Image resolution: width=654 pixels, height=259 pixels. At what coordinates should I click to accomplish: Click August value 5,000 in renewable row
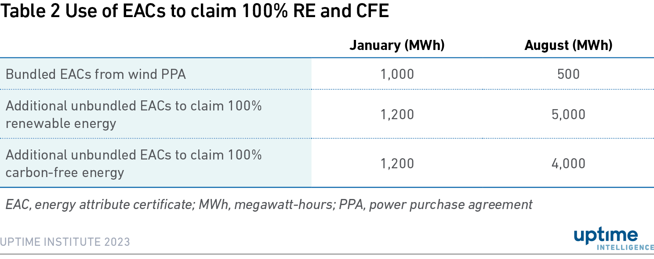[568, 114]
